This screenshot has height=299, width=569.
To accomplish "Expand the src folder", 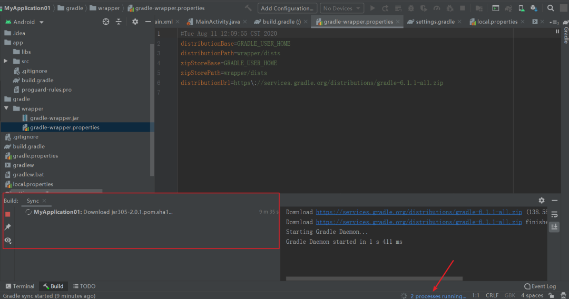I will (x=6, y=61).
